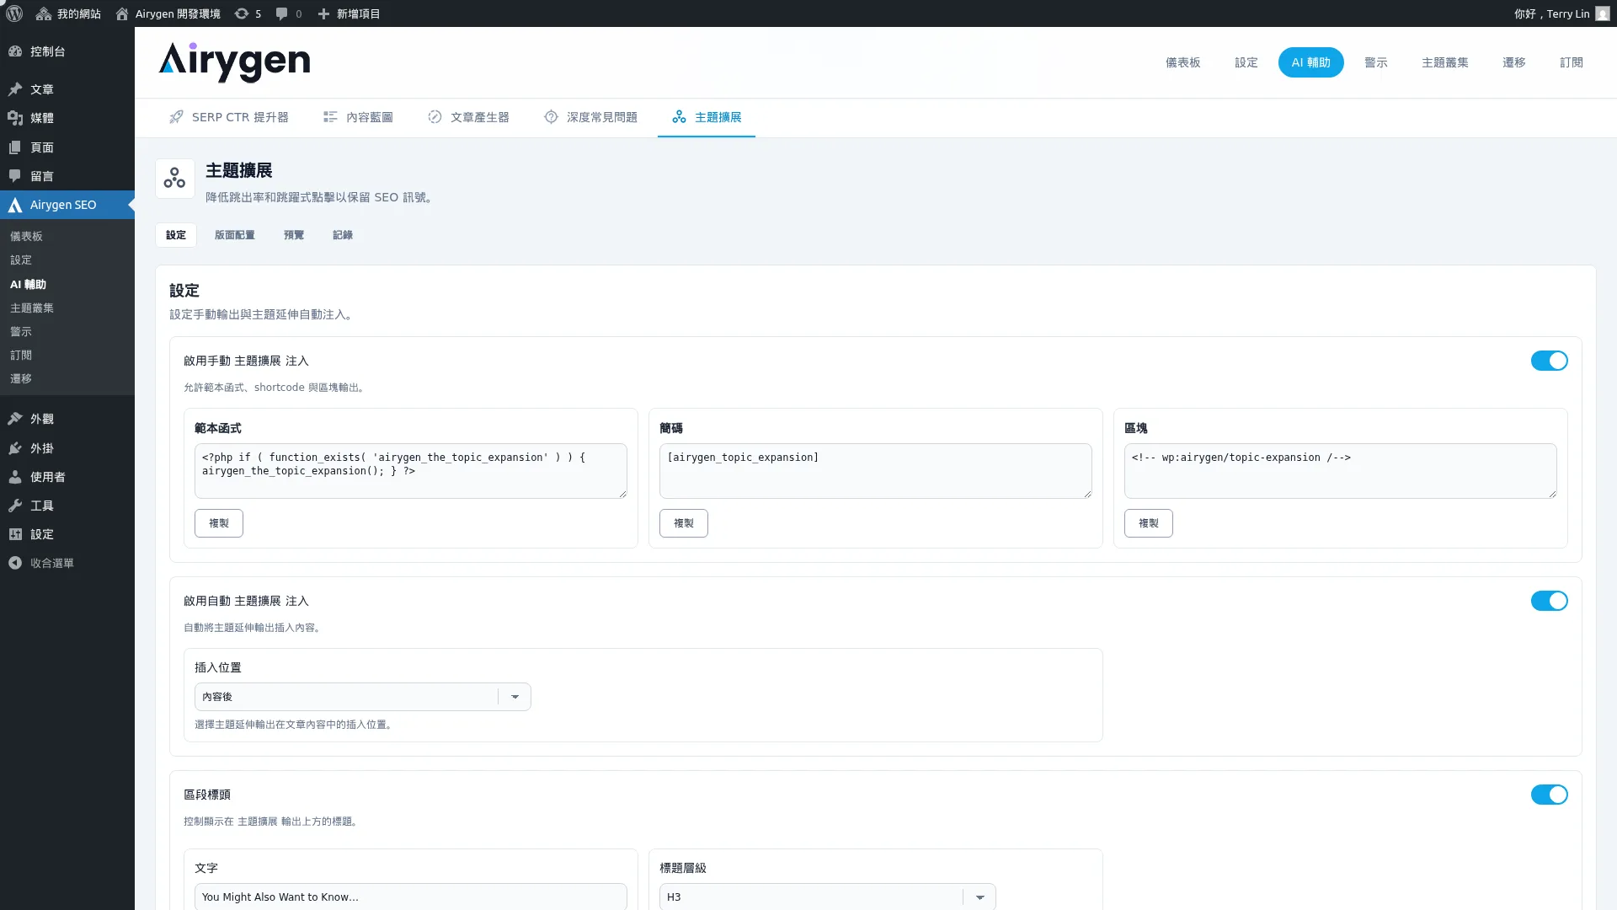Open the comments bubble icon
The height and width of the screenshot is (910, 1617).
(x=282, y=13)
